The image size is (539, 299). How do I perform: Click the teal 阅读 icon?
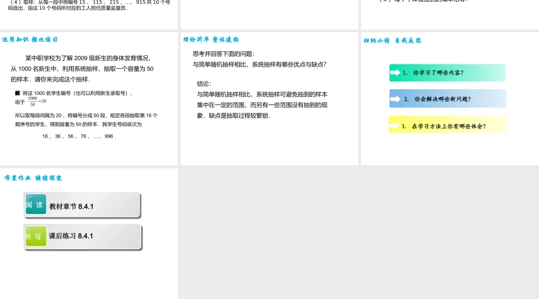pyautogui.click(x=36, y=205)
